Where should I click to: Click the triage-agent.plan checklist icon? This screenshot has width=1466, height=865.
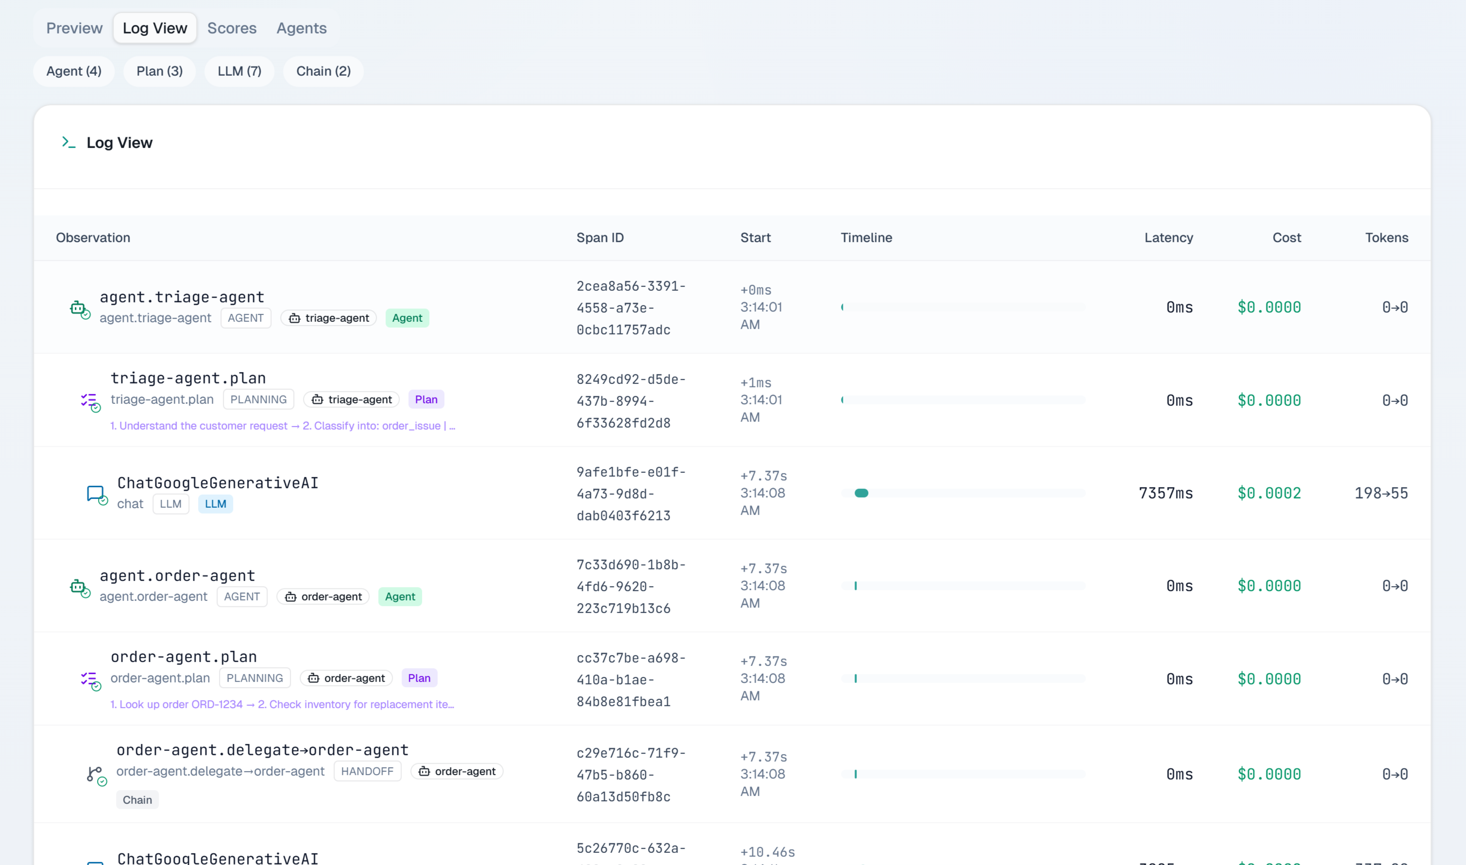(90, 401)
